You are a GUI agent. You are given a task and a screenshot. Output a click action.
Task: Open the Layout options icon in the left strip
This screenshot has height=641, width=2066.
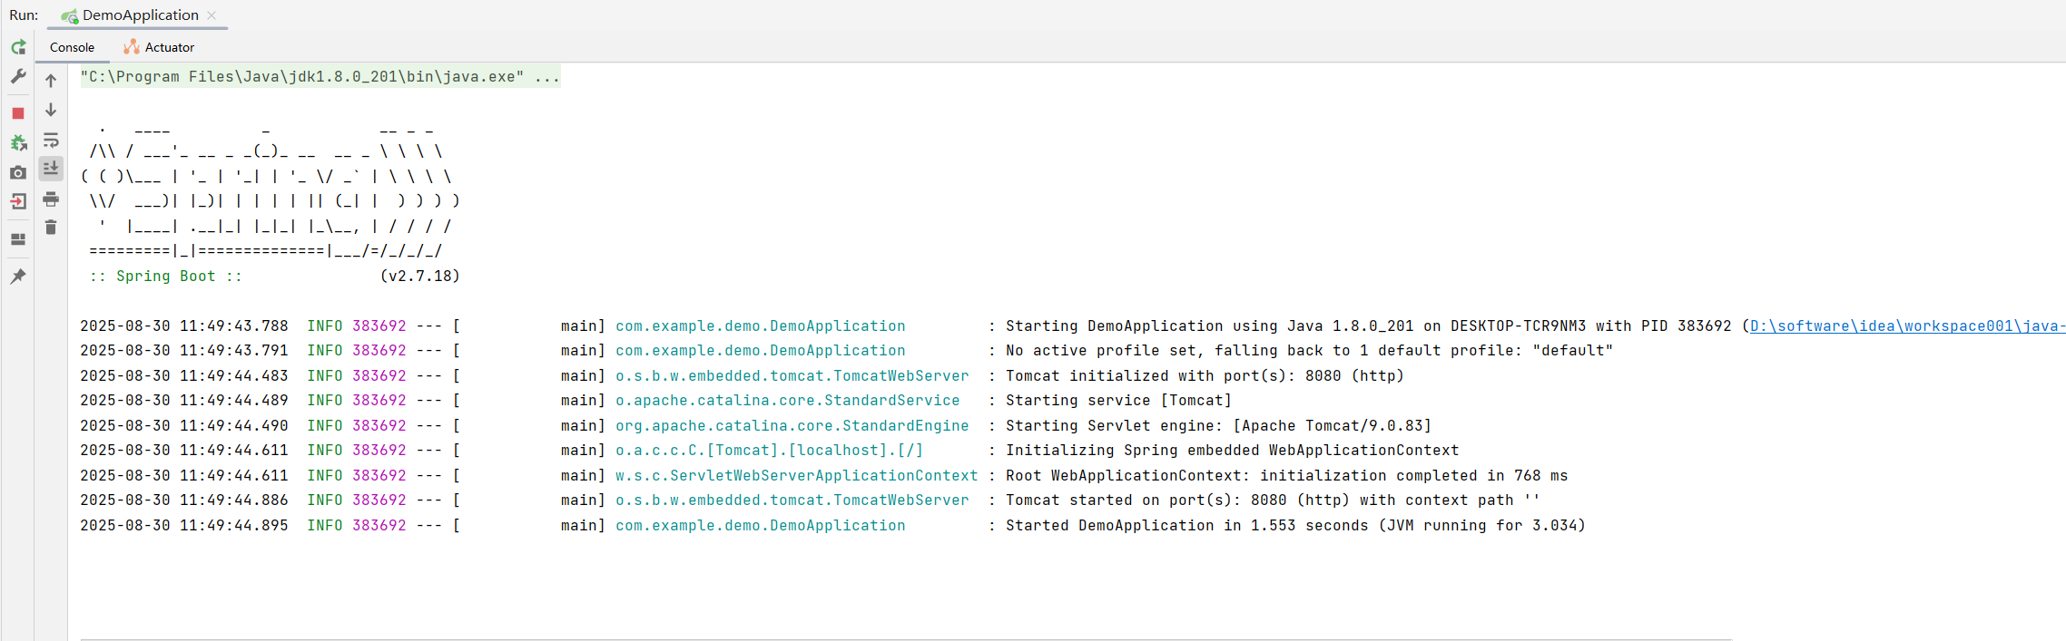[18, 239]
